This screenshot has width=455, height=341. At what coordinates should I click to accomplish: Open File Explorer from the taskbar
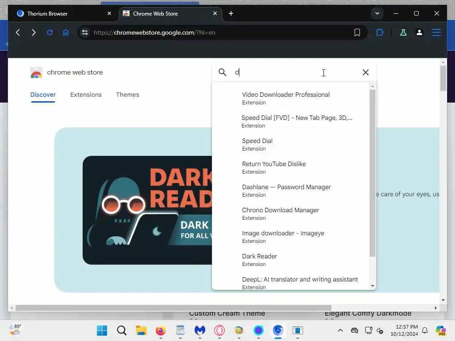click(x=141, y=330)
